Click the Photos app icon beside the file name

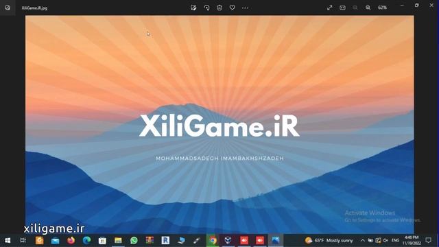point(8,8)
